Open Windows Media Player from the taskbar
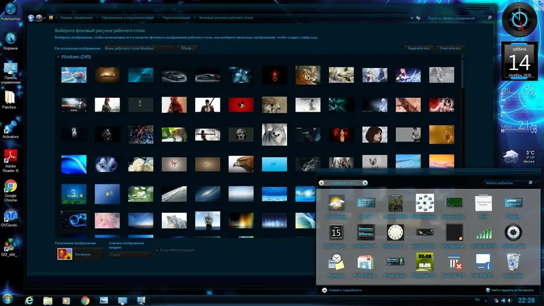 66,301
